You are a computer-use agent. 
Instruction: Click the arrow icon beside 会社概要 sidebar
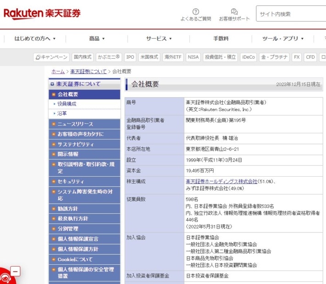coord(54,95)
